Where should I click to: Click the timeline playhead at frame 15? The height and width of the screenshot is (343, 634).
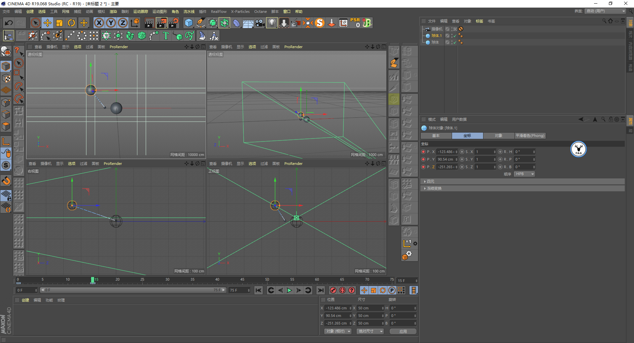coord(93,280)
